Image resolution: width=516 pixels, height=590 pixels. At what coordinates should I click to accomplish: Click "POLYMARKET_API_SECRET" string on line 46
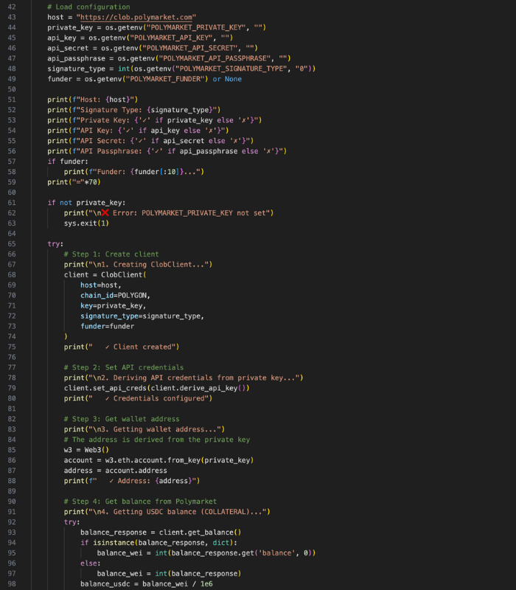coord(190,48)
